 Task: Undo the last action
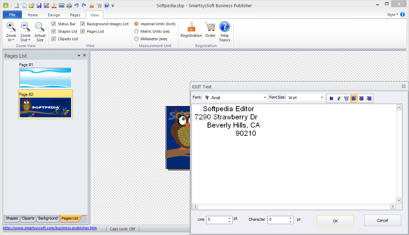[x=76, y=5]
